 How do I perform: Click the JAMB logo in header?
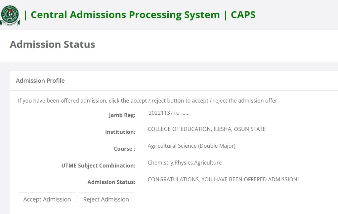pos(10,15)
